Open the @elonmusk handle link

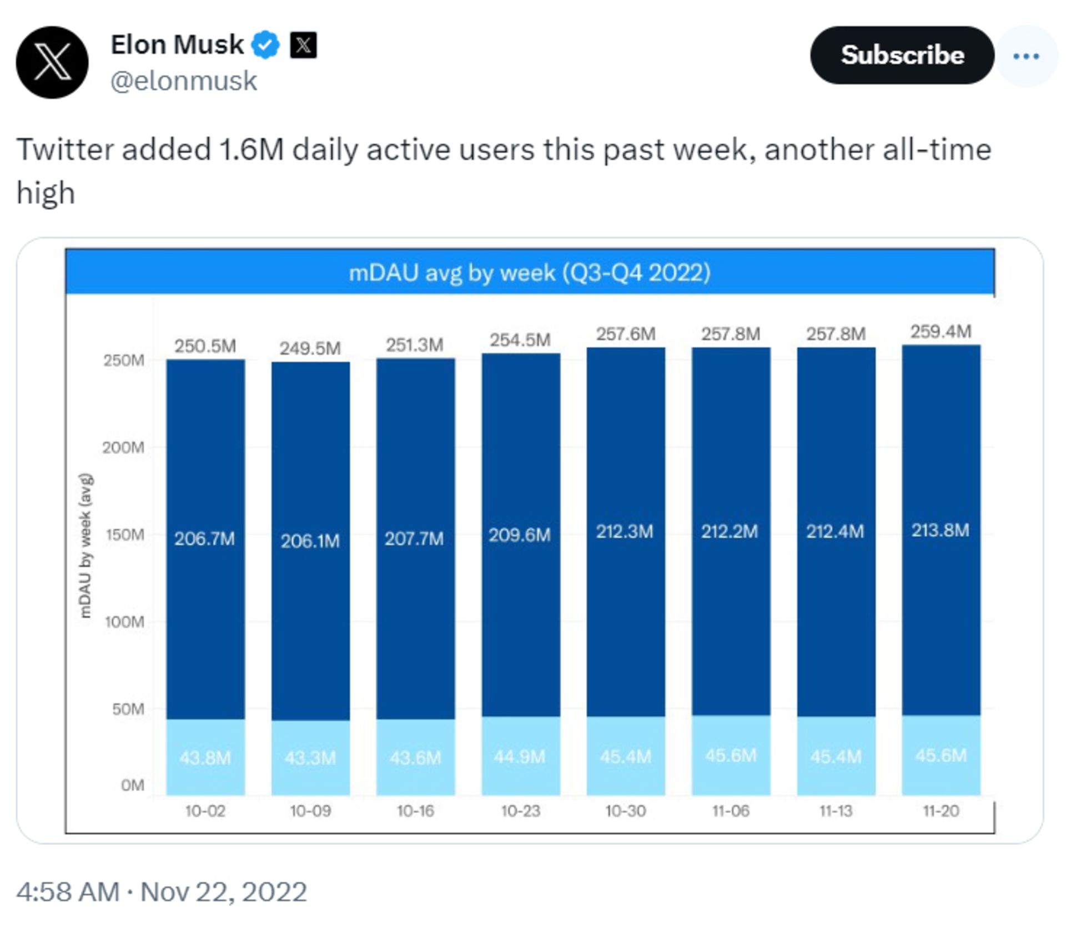pos(184,81)
